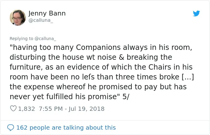This screenshot has height=135, width=210.
Task: Like the tweet with the heart icon
Action: pyautogui.click(x=13, y=108)
